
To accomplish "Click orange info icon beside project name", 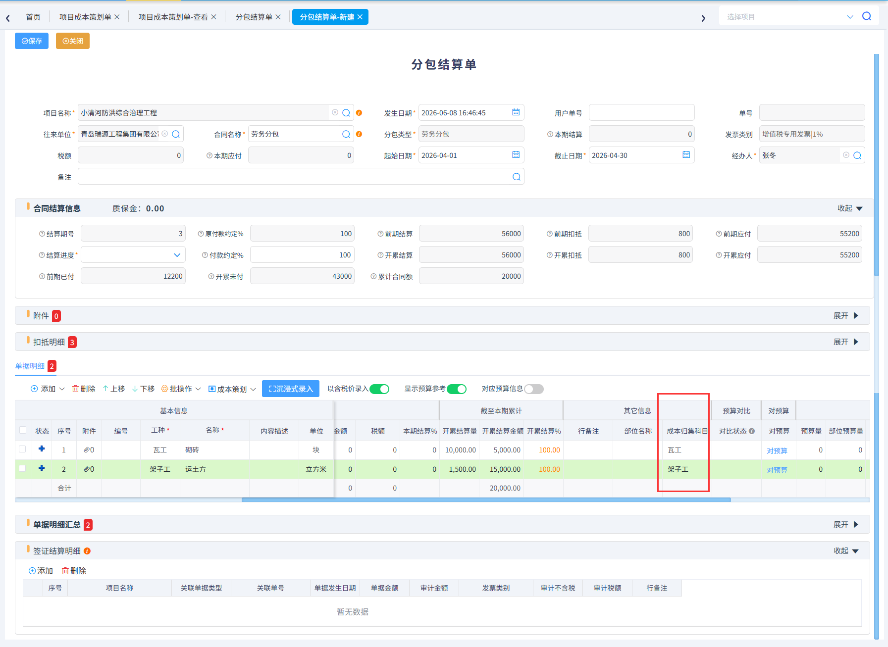I will (x=359, y=113).
